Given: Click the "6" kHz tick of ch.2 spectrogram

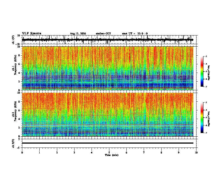Looking at the screenshot, I should 19,110.
